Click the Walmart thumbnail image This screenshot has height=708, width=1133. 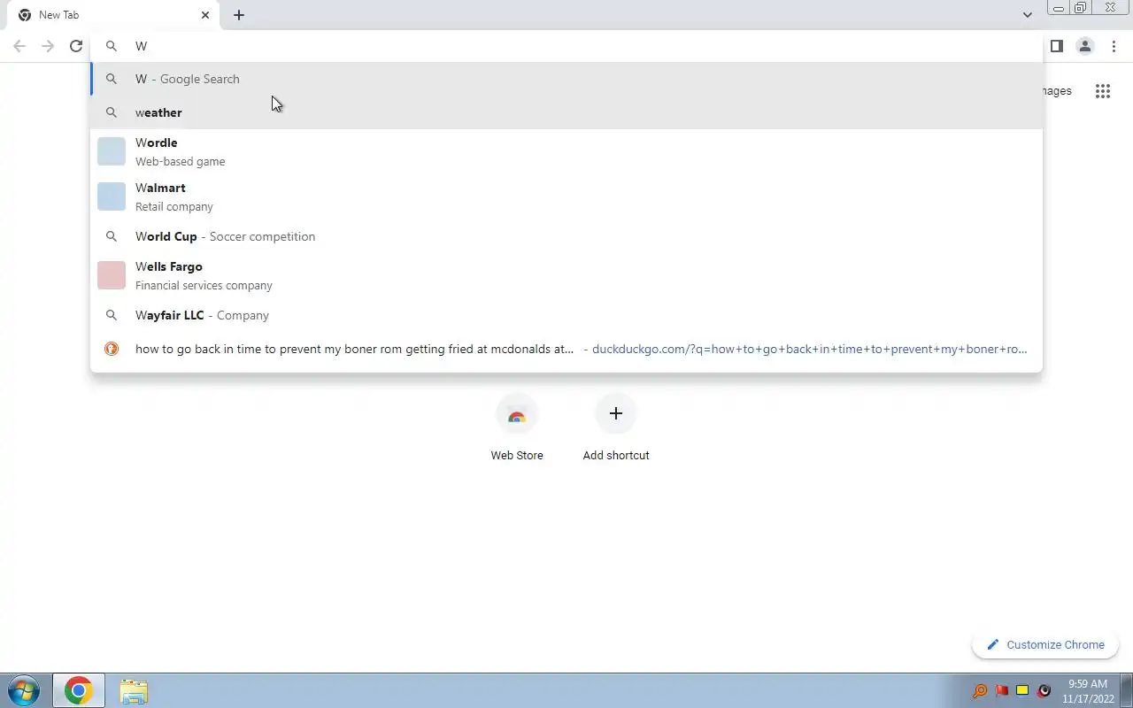pyautogui.click(x=112, y=196)
